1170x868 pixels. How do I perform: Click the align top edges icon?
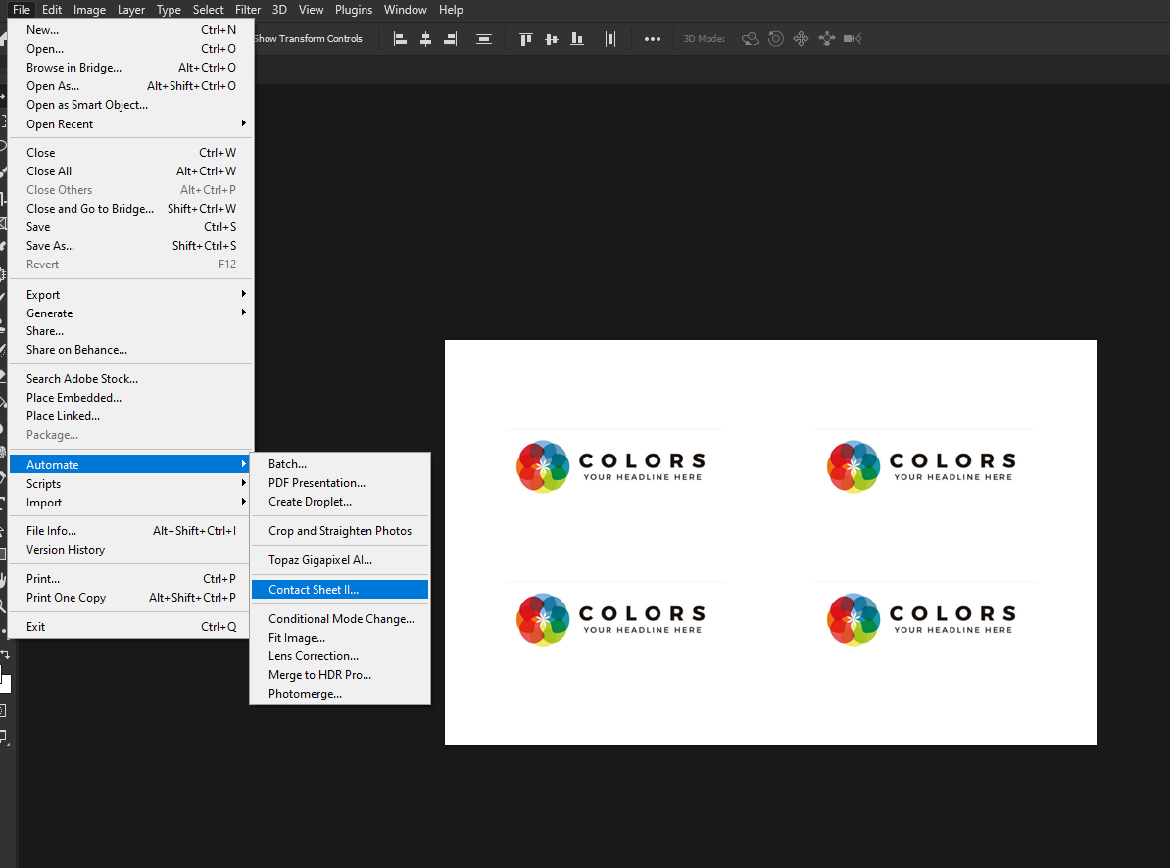pos(526,39)
